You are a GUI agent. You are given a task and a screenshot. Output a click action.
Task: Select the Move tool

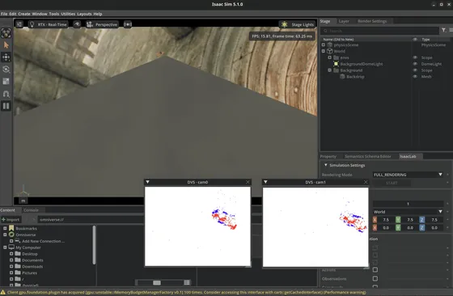[x=6, y=57]
